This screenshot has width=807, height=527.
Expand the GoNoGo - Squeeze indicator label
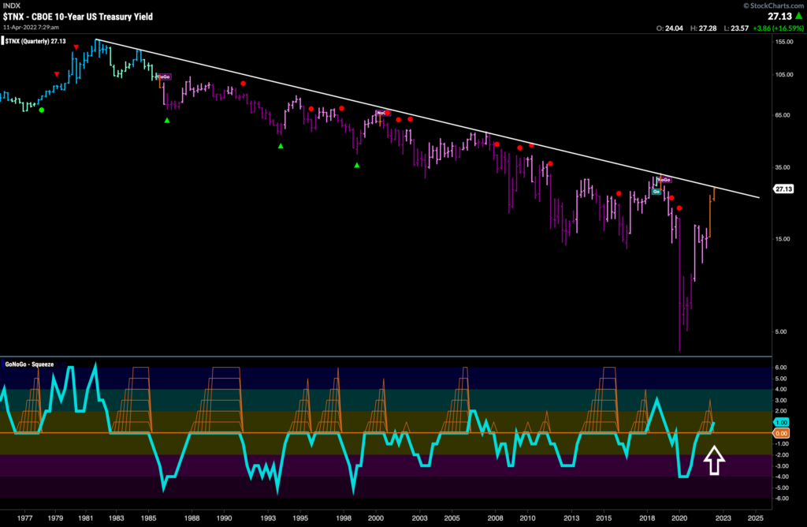[29, 364]
